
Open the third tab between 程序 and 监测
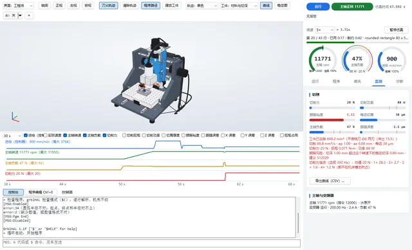[357, 82]
